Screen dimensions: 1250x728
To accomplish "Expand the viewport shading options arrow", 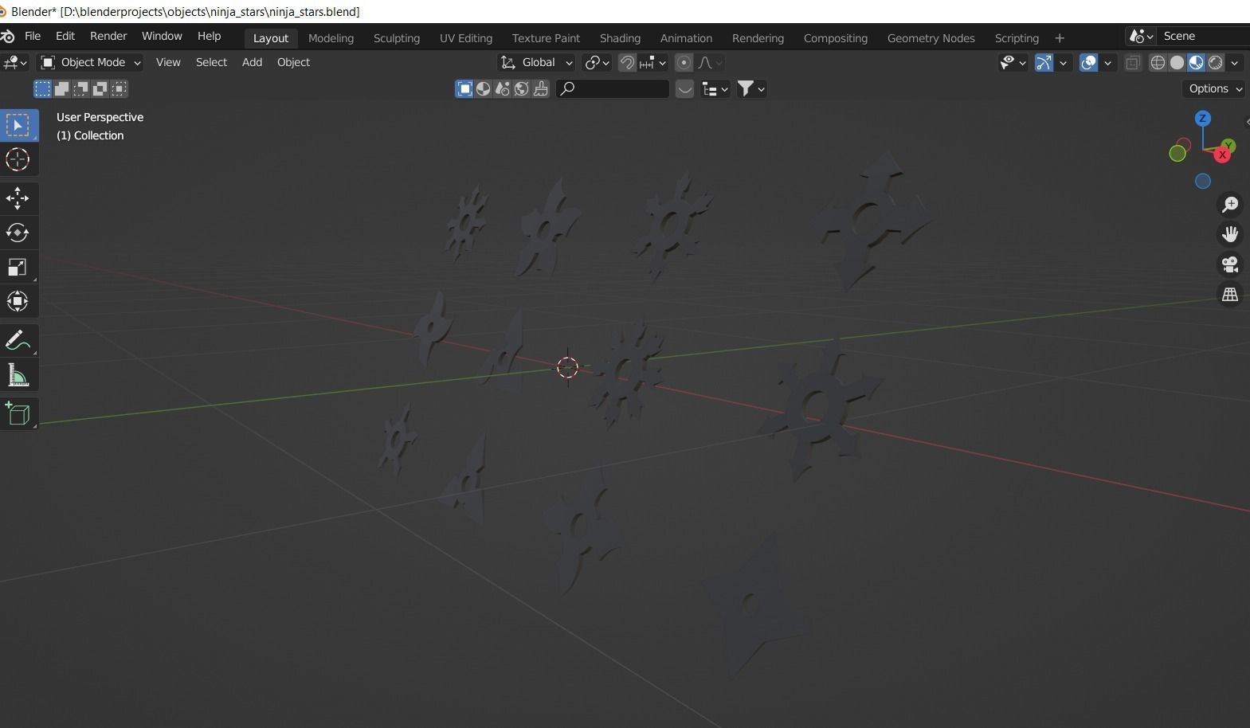I will [x=1235, y=63].
